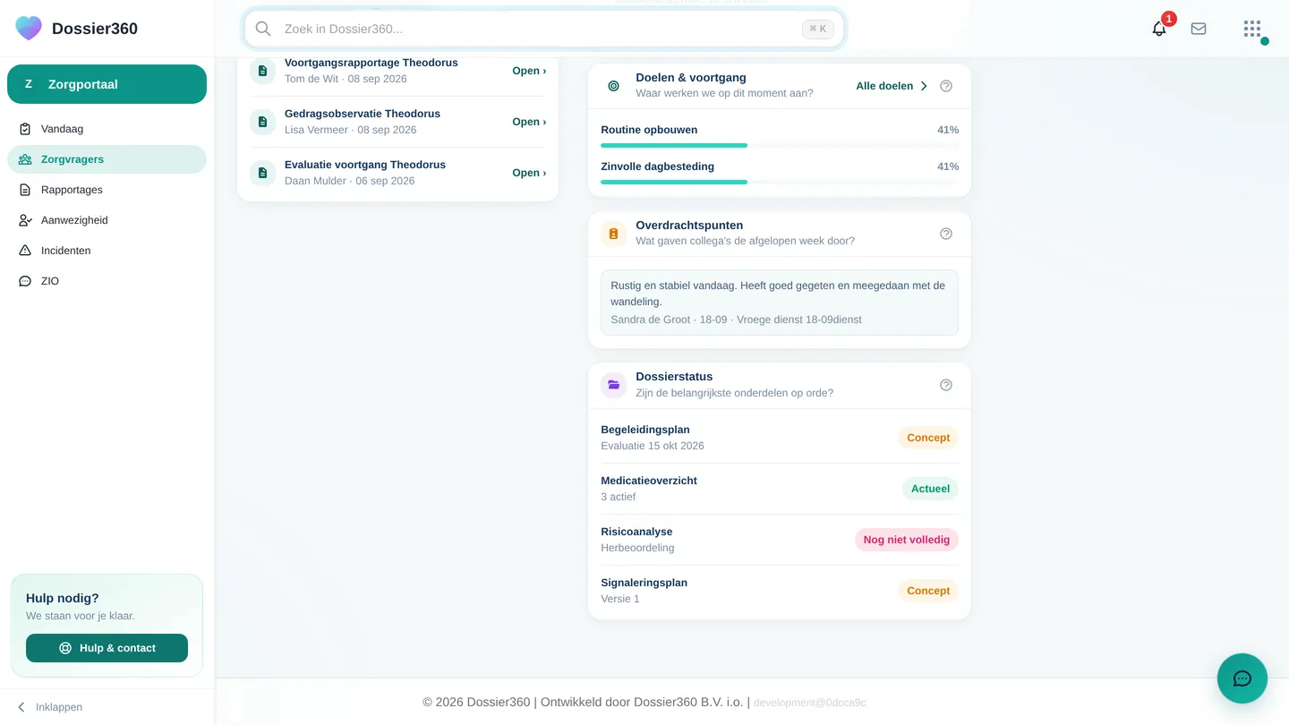1289x725 pixels.
Task: Open the notifications bell
Action: [1159, 29]
